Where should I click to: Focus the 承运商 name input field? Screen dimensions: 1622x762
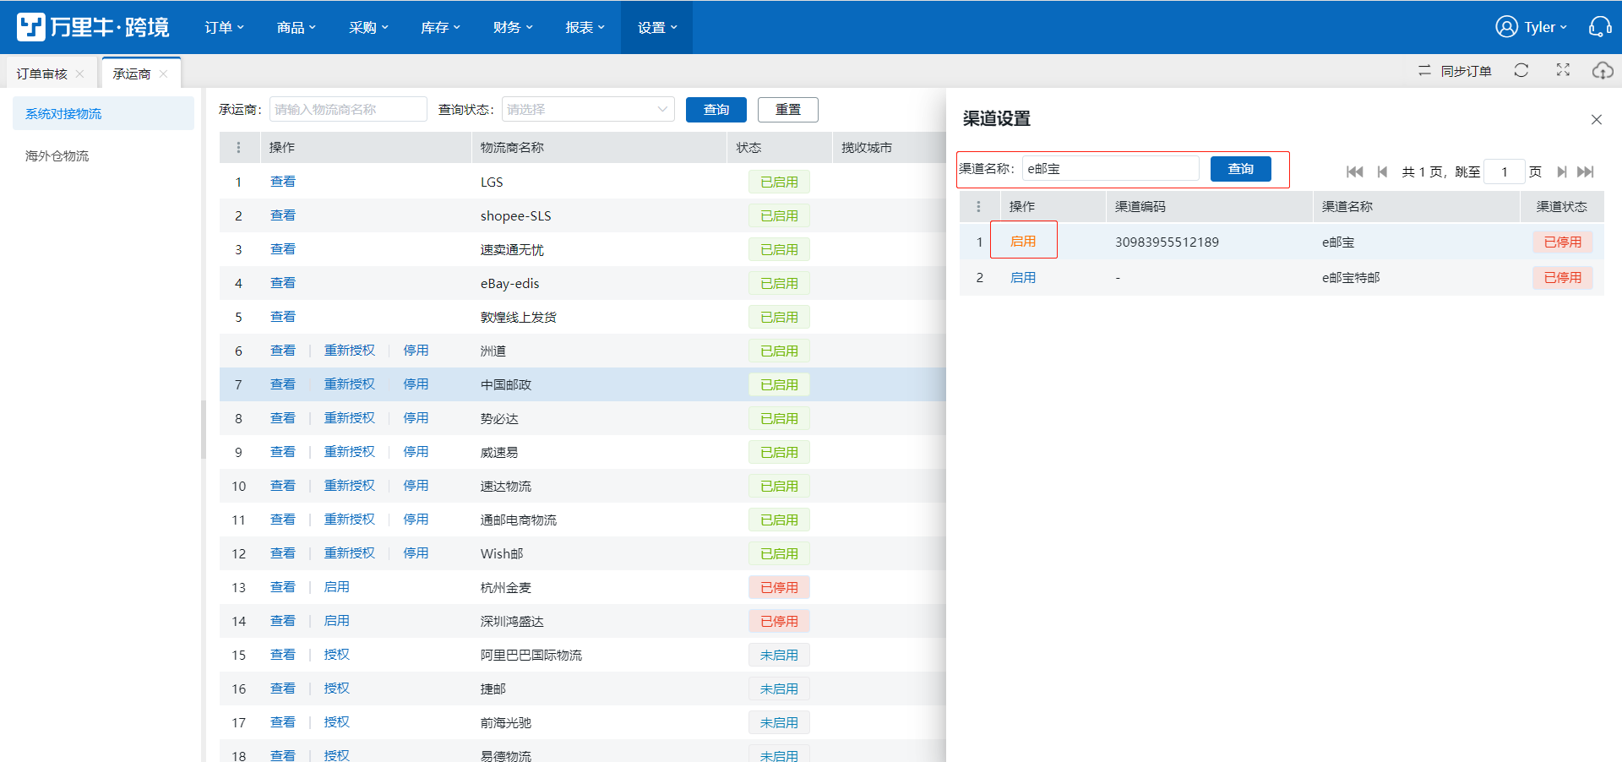point(348,109)
